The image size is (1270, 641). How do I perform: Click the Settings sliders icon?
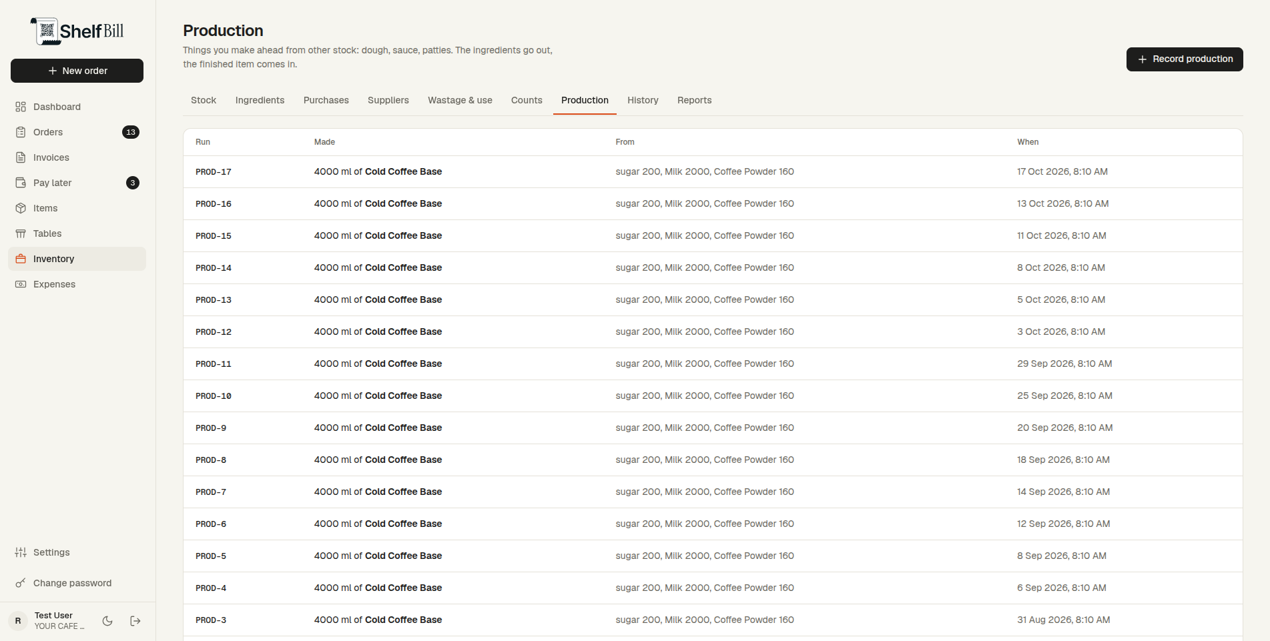tap(21, 552)
